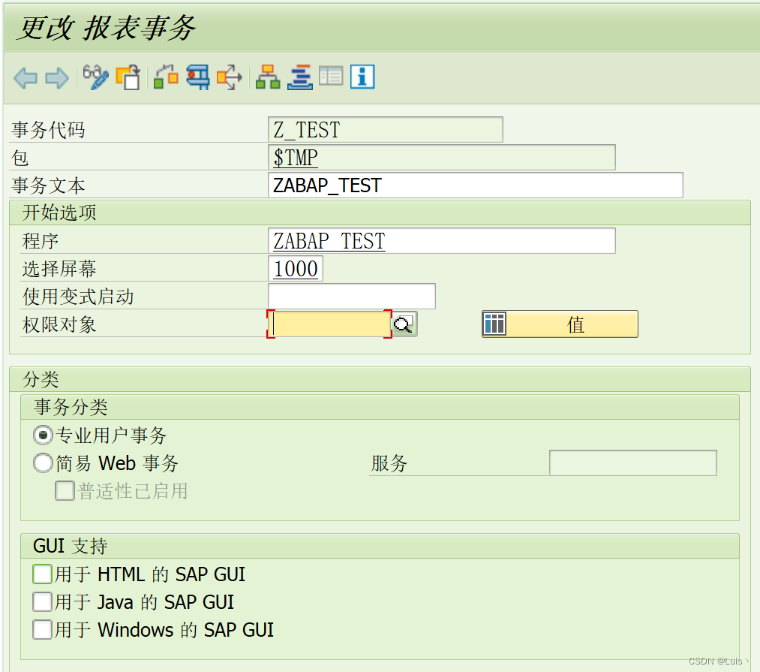Screen dimensions: 760x672
Task: Enable 用于 HTML 的 SAP GUI checkbox
Action: tap(42, 574)
